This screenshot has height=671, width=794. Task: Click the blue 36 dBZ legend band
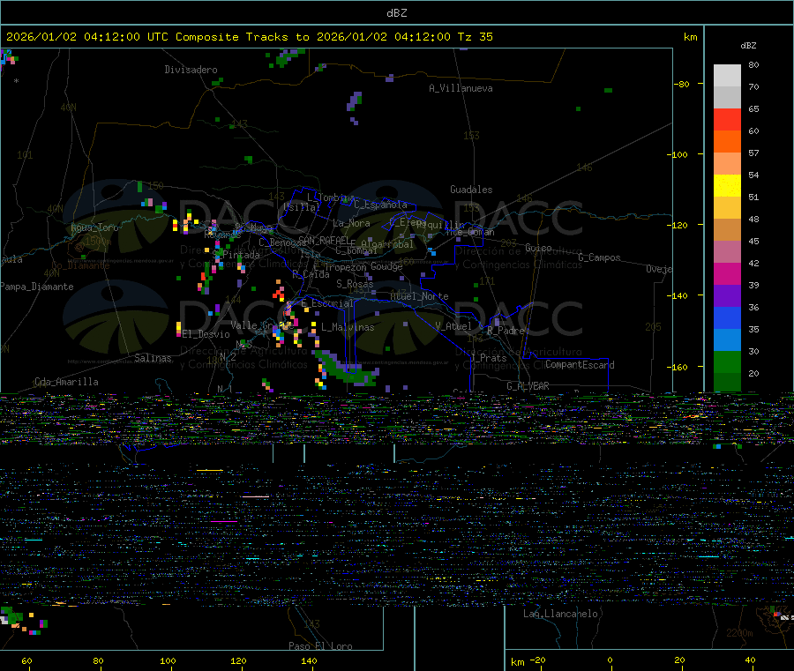pyautogui.click(x=727, y=317)
